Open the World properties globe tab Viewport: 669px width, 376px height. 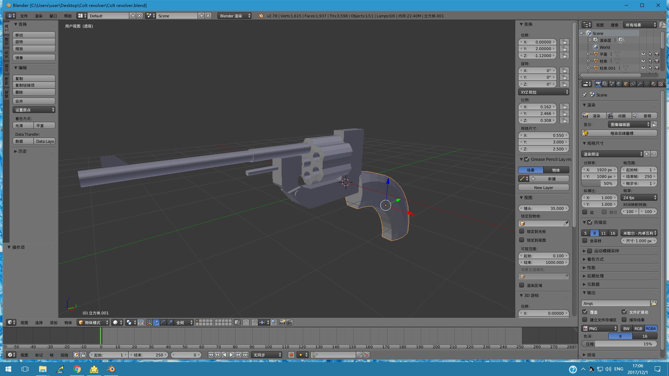coord(619,84)
